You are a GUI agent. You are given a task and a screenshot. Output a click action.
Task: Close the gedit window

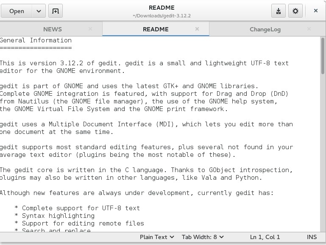point(315,11)
